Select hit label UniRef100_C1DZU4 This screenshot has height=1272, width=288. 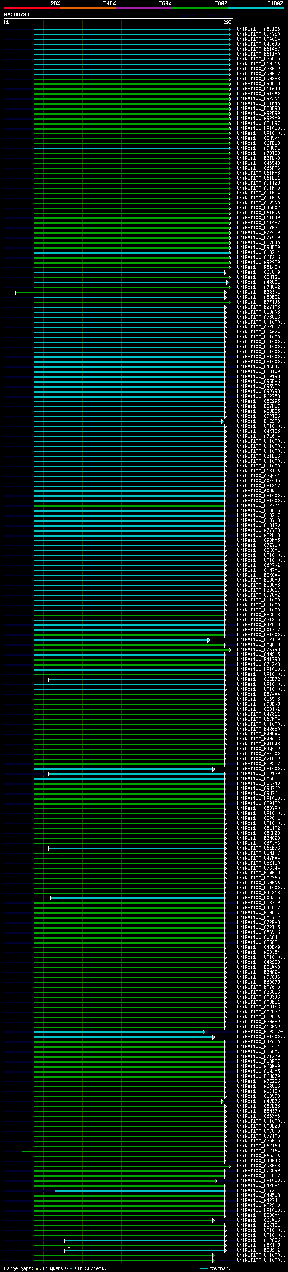coord(258,253)
